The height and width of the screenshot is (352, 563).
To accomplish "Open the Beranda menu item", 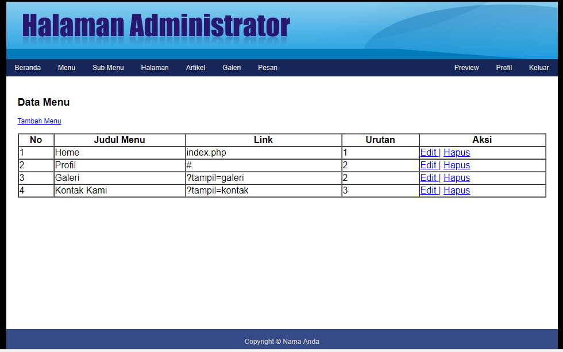I will click(28, 68).
